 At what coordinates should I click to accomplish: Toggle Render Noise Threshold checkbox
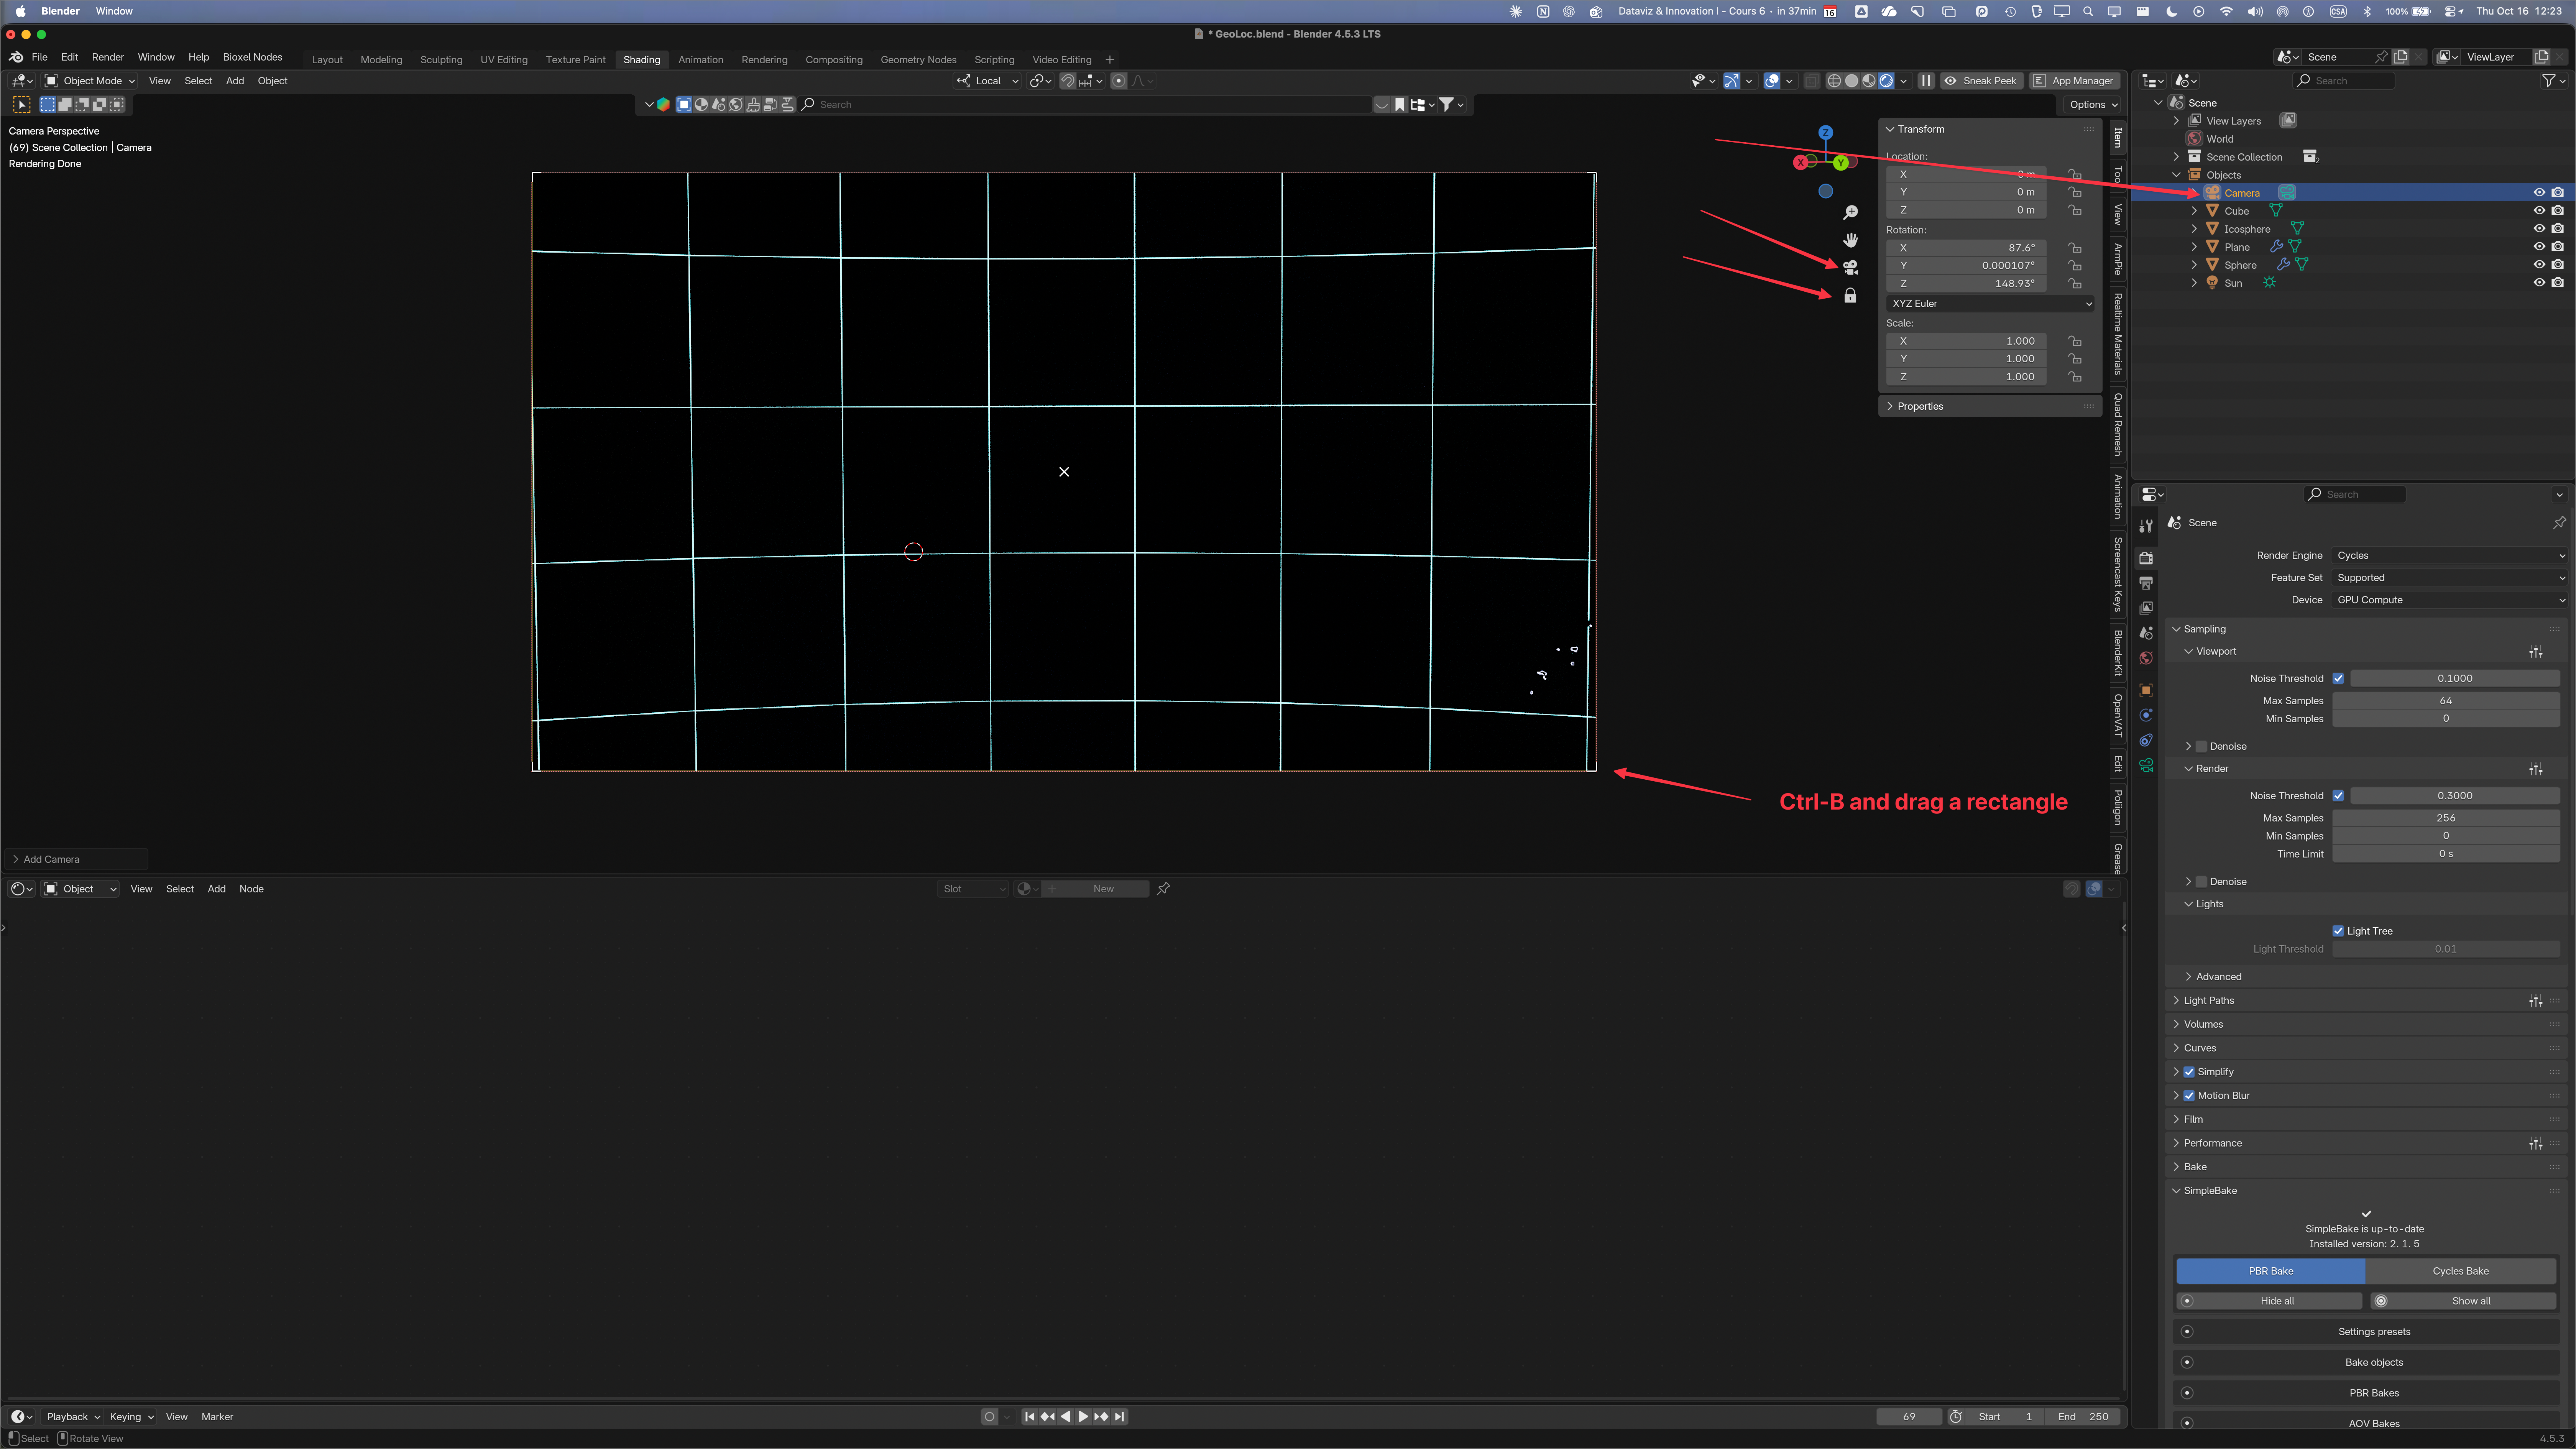tap(2338, 796)
